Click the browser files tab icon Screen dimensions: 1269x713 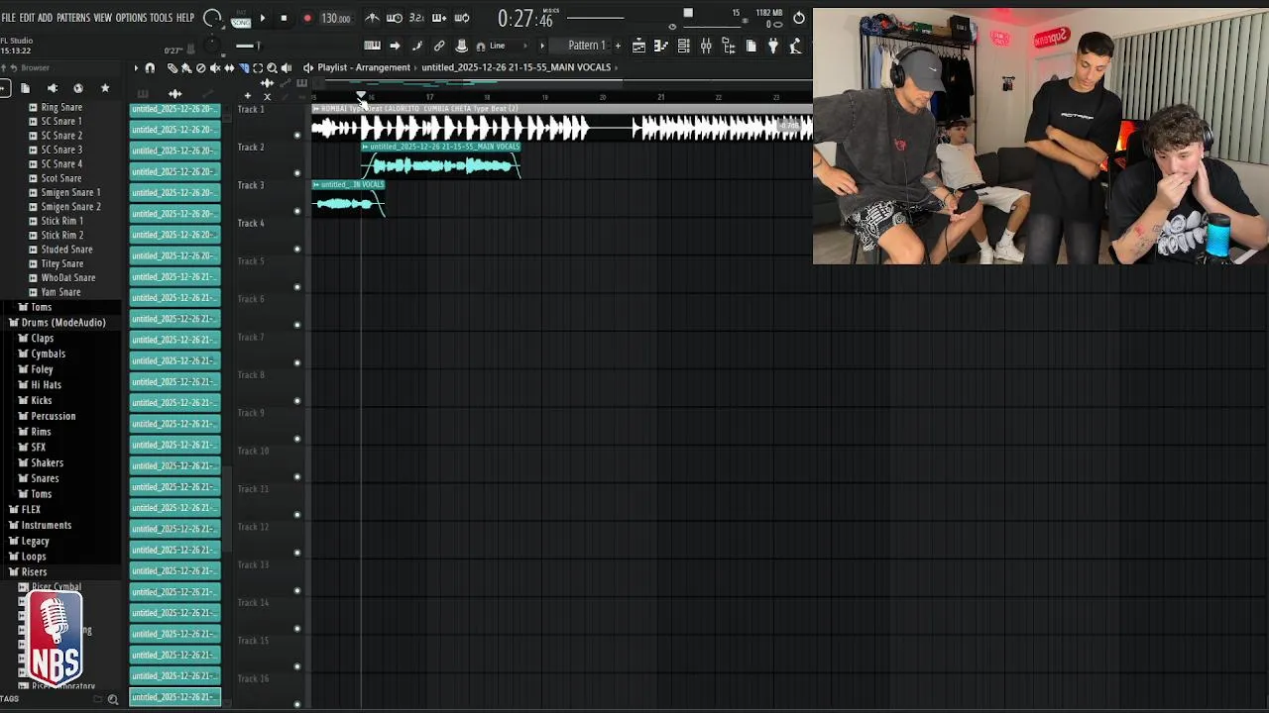[25, 88]
